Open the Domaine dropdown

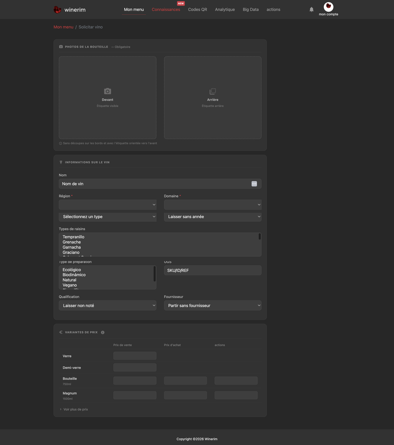click(x=213, y=205)
